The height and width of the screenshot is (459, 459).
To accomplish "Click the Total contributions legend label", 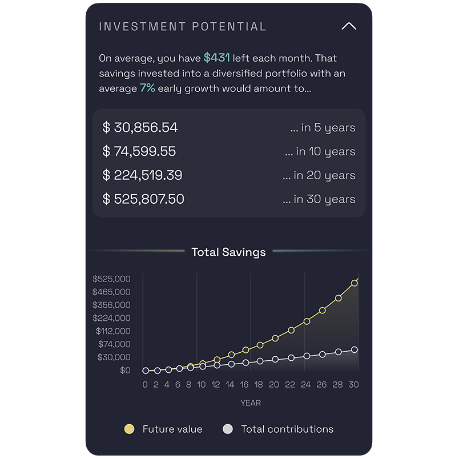I will click(287, 429).
